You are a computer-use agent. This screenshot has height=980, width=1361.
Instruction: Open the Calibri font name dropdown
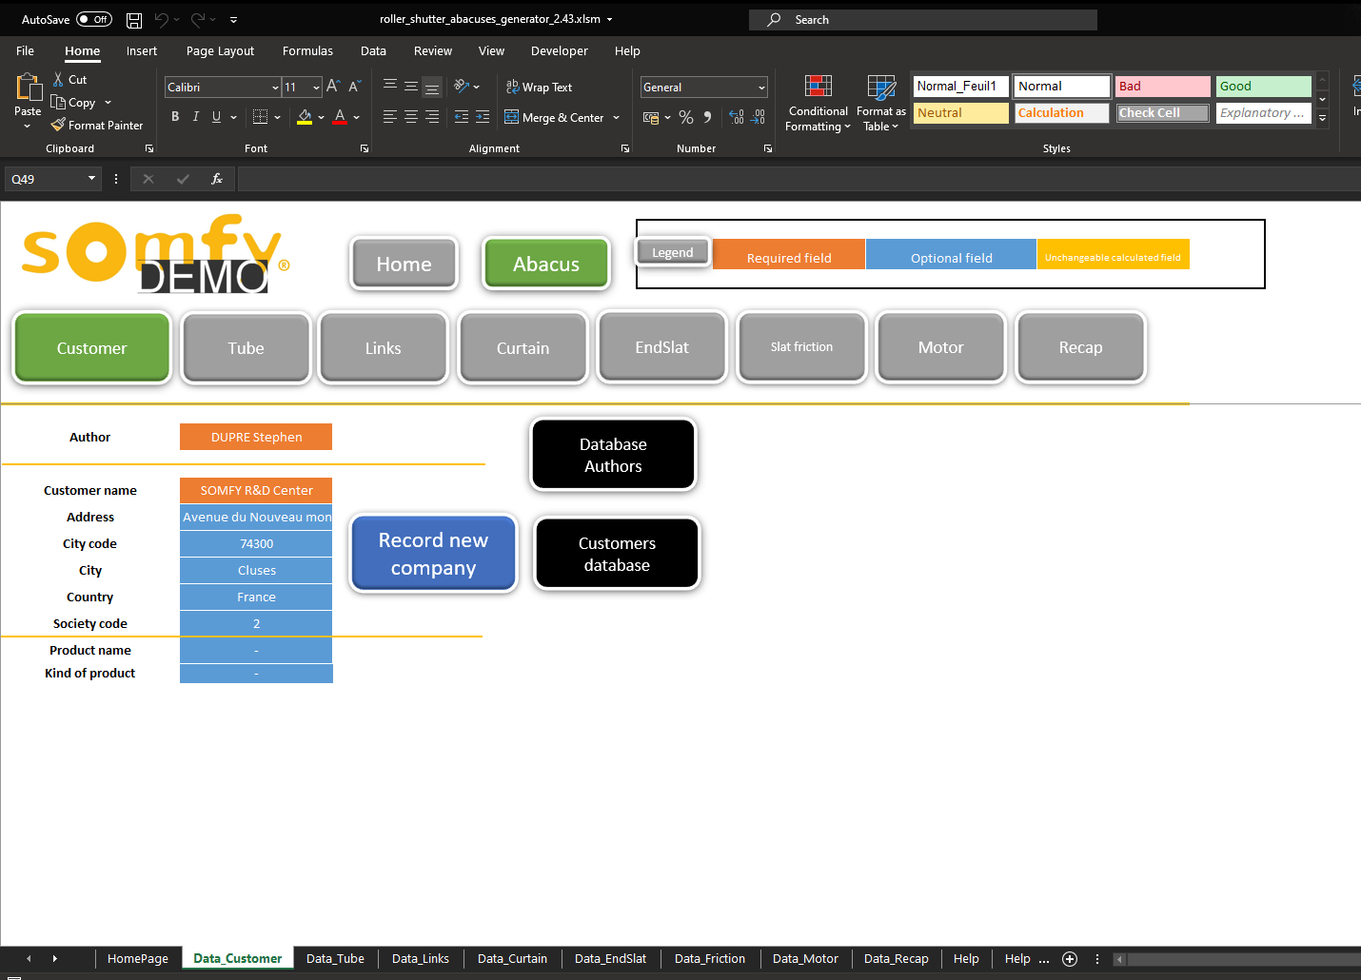pos(275,88)
